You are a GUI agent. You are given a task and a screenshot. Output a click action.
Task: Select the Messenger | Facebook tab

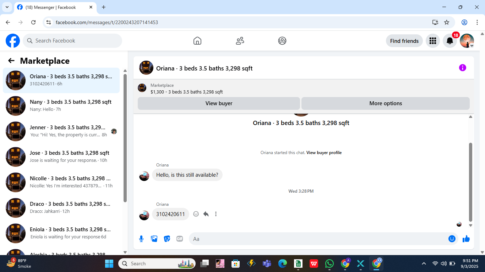point(55,7)
